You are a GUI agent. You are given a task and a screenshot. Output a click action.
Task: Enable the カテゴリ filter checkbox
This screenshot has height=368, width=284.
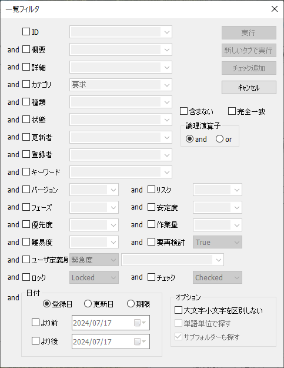point(26,84)
